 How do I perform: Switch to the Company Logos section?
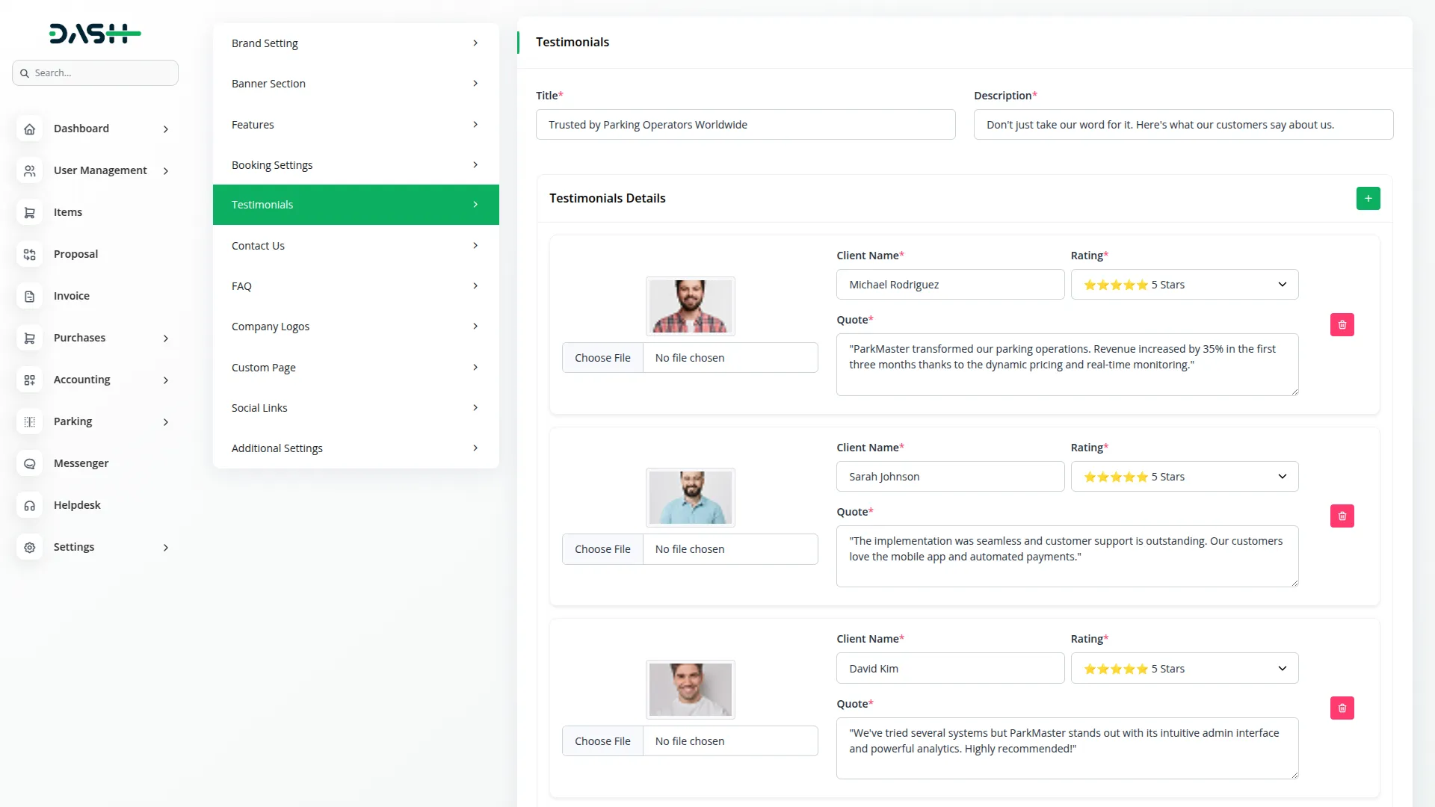pyautogui.click(x=356, y=327)
